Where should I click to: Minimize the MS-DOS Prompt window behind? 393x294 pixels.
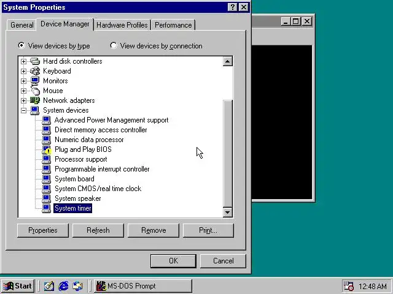286,21
